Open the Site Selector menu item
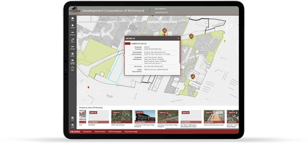This screenshot has height=144, width=308. (x=160, y=9)
